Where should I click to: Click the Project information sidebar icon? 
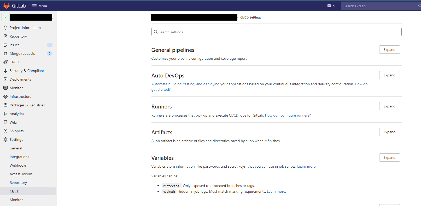coord(5,28)
